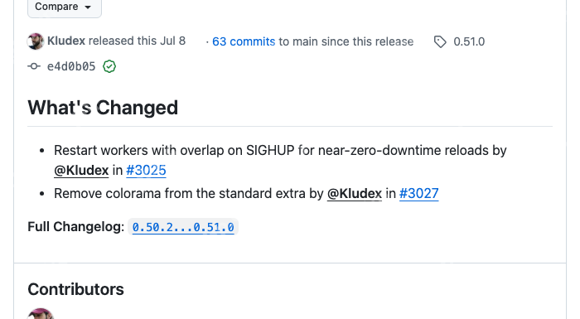This screenshot has height=319, width=580.
Task: Click the Contributors section heading
Action: coord(76,289)
